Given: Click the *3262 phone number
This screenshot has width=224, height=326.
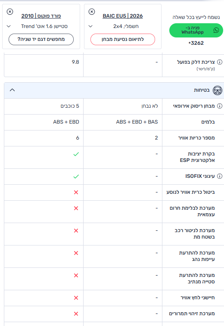Looking at the screenshot, I should [196, 43].
